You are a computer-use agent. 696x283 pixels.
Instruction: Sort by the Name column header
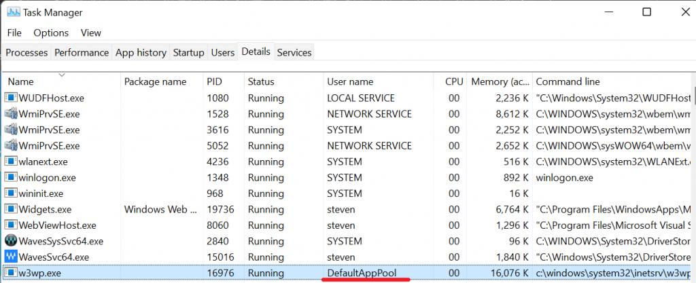[62, 81]
